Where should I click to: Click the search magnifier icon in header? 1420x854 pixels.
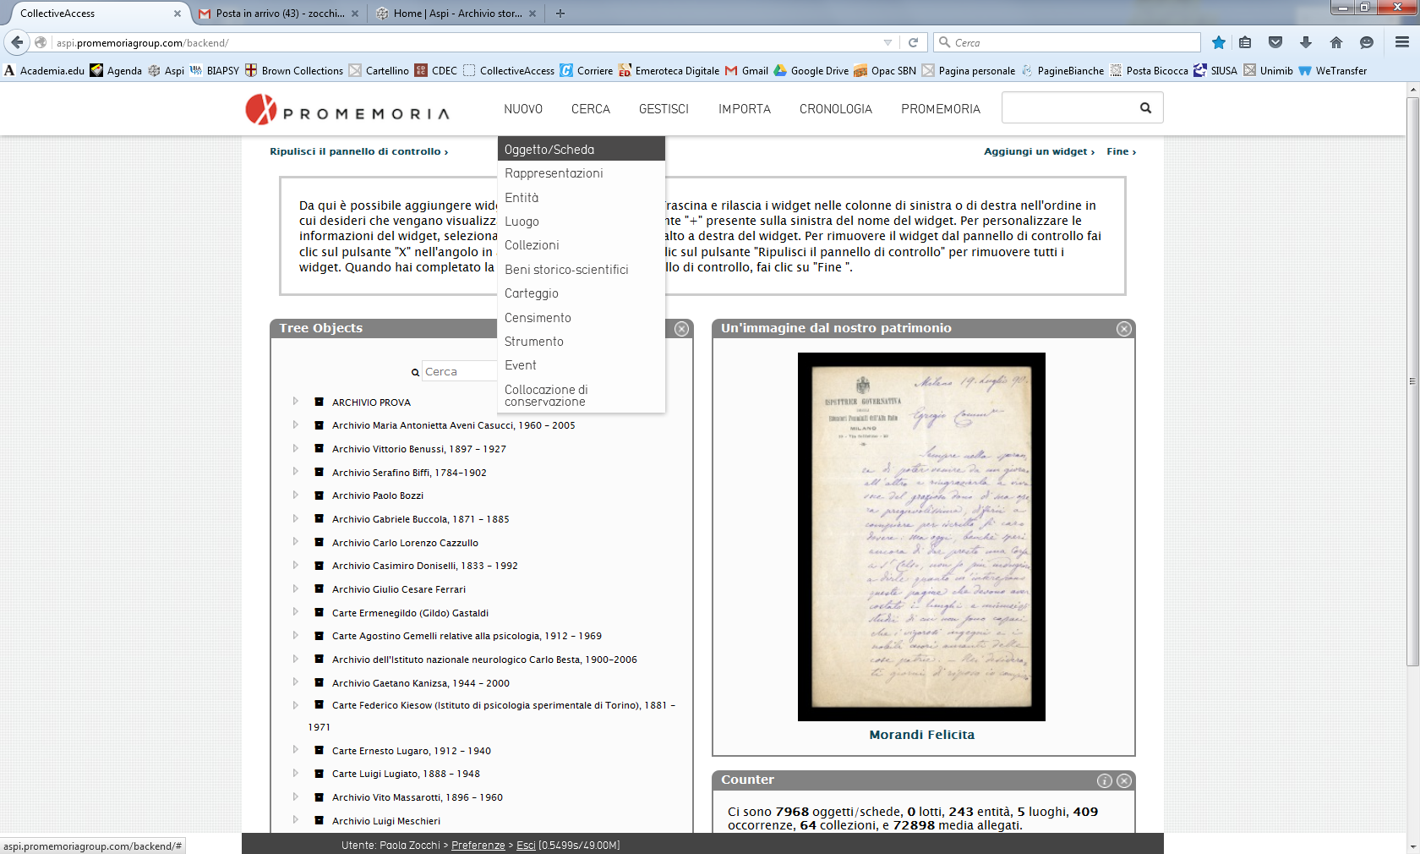coord(1145,107)
